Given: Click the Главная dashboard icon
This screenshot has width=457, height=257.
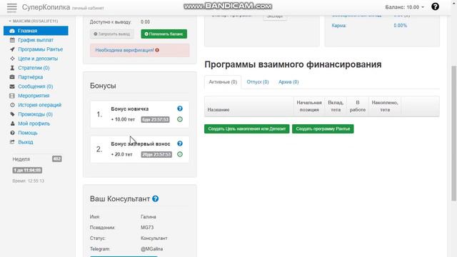Looking at the screenshot, I should (x=12, y=31).
